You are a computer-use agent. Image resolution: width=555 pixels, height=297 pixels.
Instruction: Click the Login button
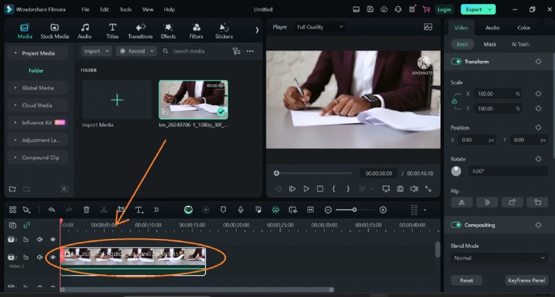[444, 10]
